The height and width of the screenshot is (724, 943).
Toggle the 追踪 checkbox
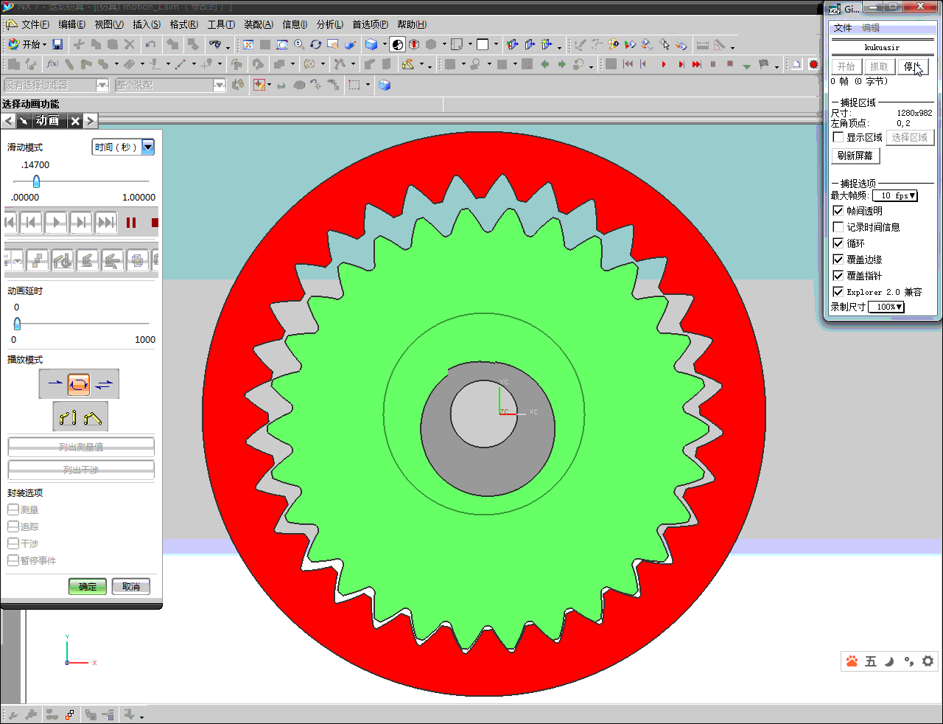point(13,526)
